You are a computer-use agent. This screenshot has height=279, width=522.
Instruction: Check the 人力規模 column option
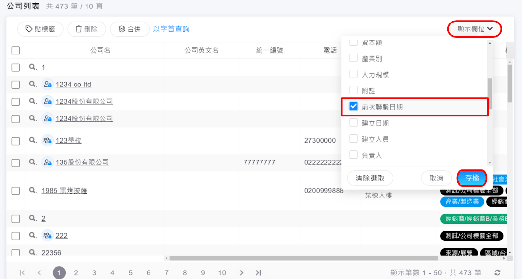pos(354,74)
